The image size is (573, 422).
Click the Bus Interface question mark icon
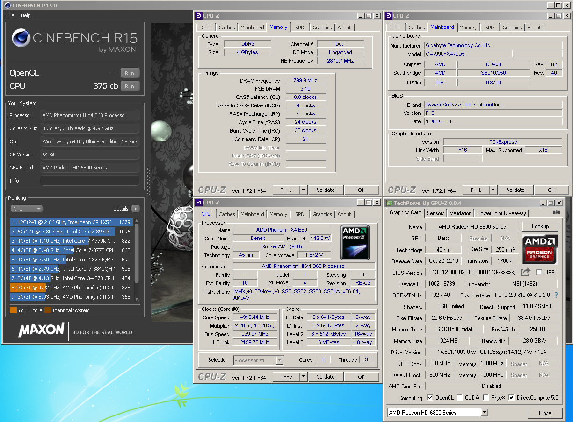tap(556, 295)
